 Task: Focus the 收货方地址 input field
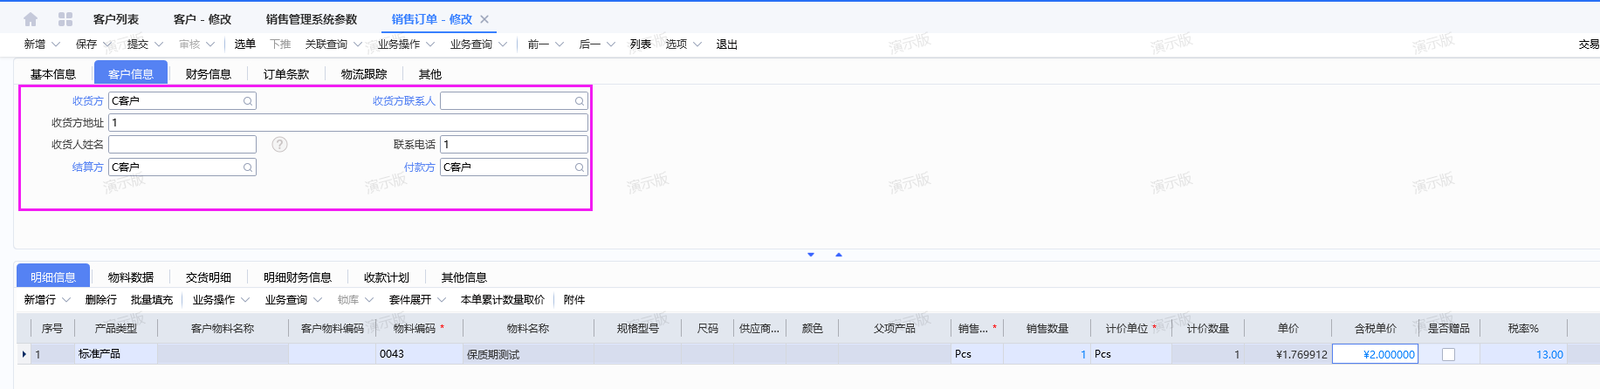[x=348, y=123]
